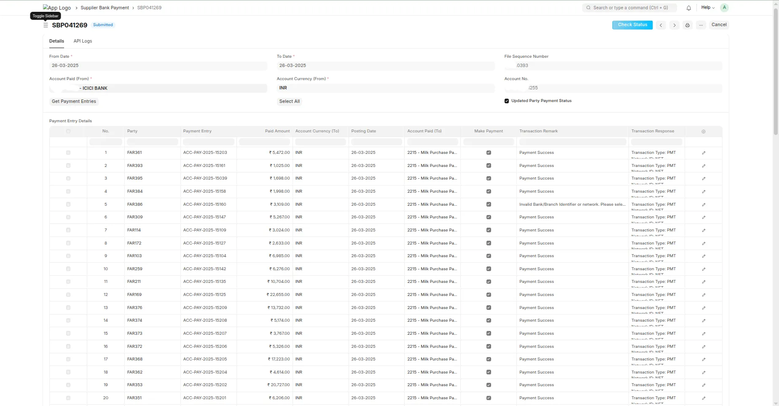
Task: Click the To Date field
Action: (386, 66)
